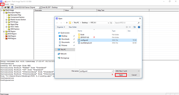The height and width of the screenshot is (95, 179).
Task: Select the config.xml file
Action: 107,40
